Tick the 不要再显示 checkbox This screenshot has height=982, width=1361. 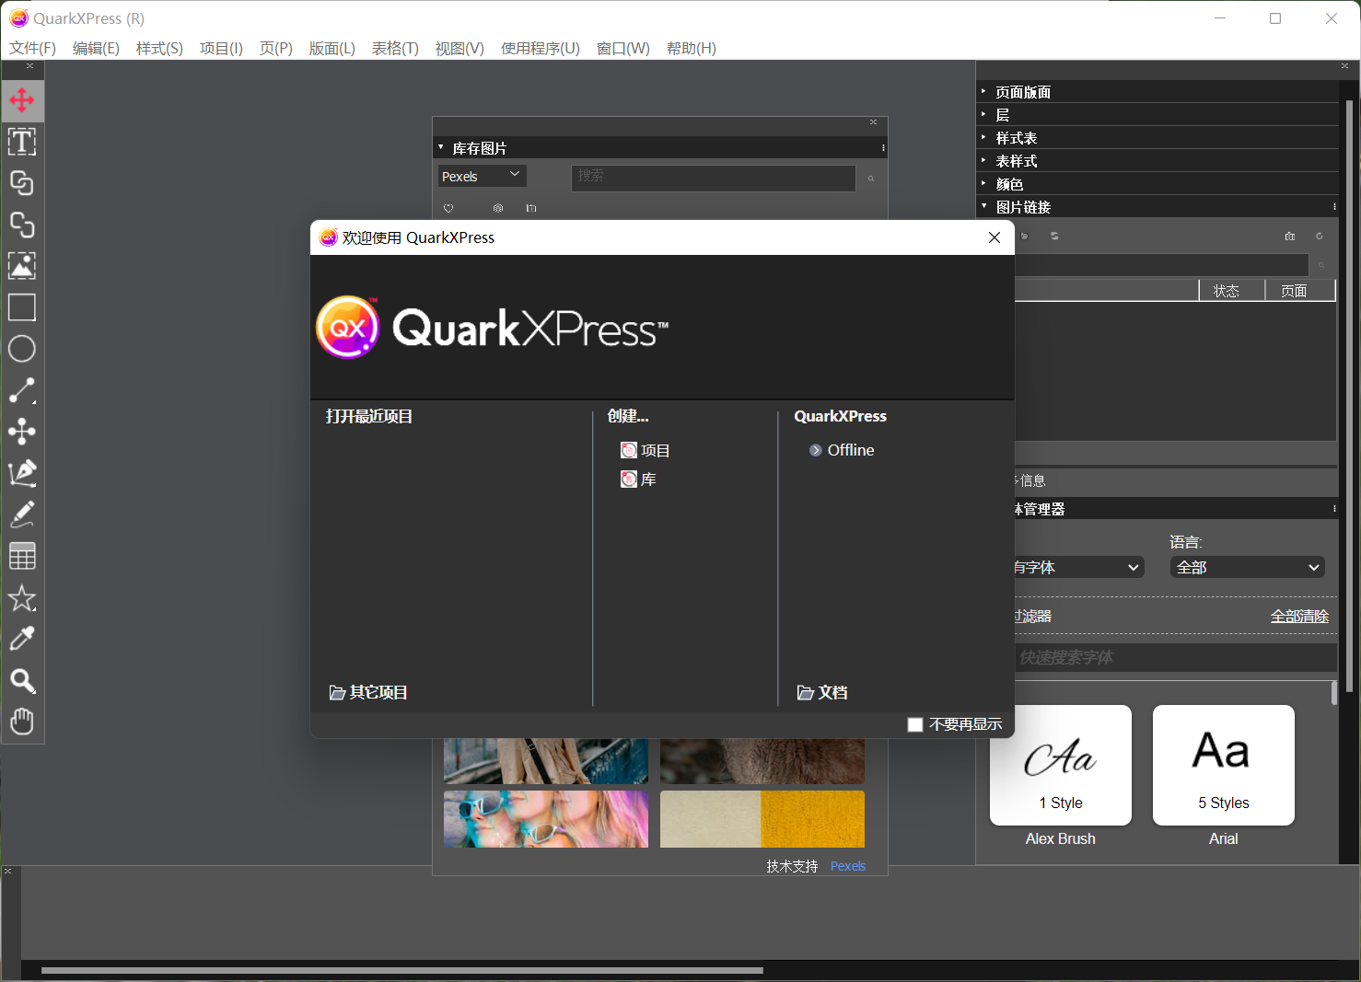pos(915,724)
